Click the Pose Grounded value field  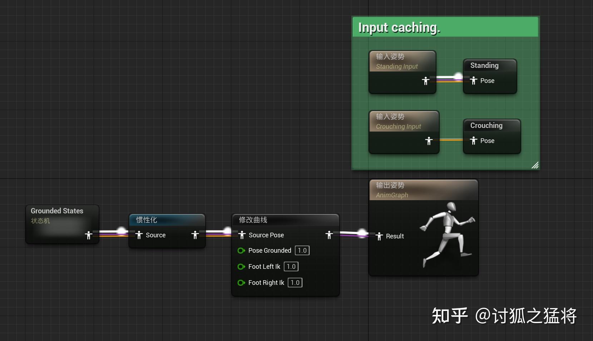point(302,250)
